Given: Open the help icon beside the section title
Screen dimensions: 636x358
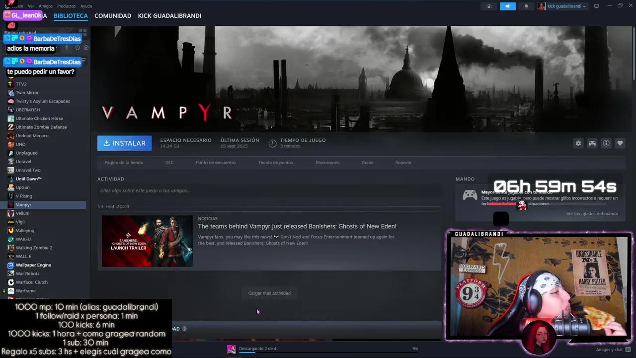Looking at the screenshot, I should (184, 329).
